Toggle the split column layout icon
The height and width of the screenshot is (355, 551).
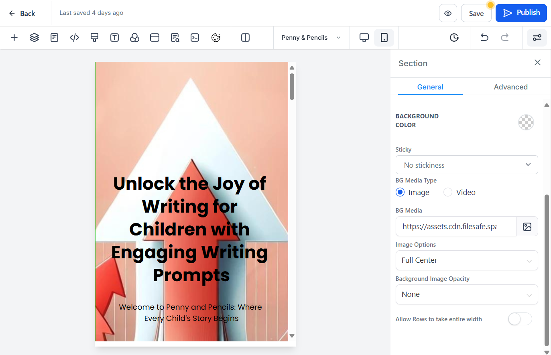click(x=245, y=38)
